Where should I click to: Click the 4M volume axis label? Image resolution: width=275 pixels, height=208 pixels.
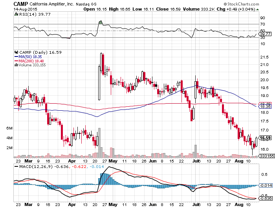coord(9,138)
